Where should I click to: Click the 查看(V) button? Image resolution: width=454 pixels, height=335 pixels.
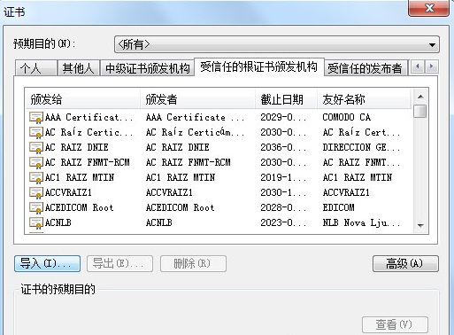pyautogui.click(x=395, y=324)
